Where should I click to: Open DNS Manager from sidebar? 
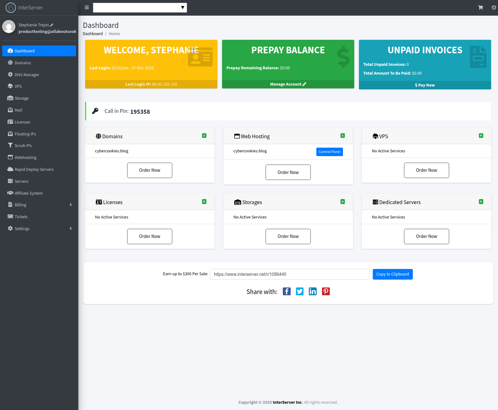pyautogui.click(x=27, y=75)
